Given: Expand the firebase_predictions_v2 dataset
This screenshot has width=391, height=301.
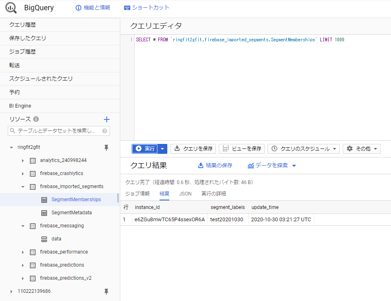Looking at the screenshot, I should (22, 279).
